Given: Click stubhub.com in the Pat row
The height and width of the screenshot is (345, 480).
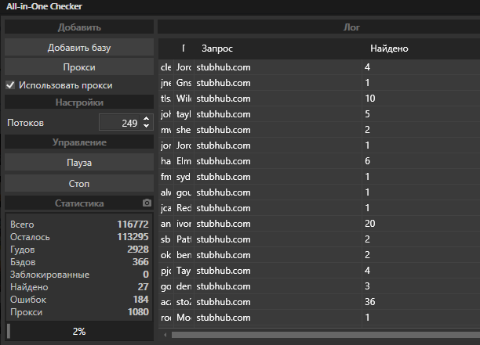Looking at the screenshot, I should [x=224, y=239].
